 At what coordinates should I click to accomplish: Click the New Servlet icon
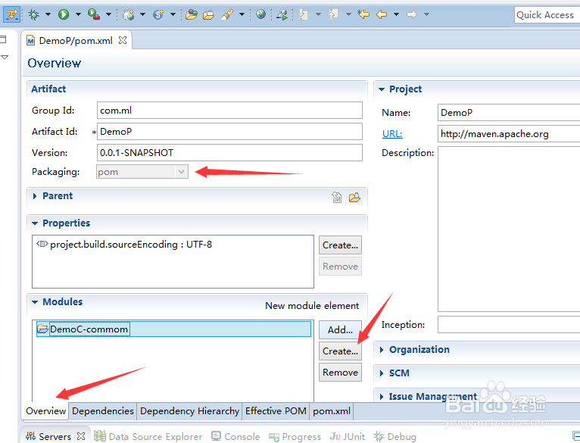point(159,14)
